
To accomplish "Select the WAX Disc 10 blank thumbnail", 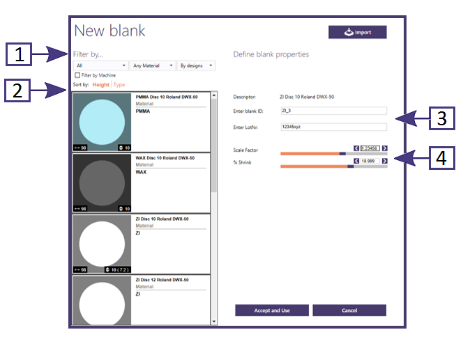I will [103, 183].
